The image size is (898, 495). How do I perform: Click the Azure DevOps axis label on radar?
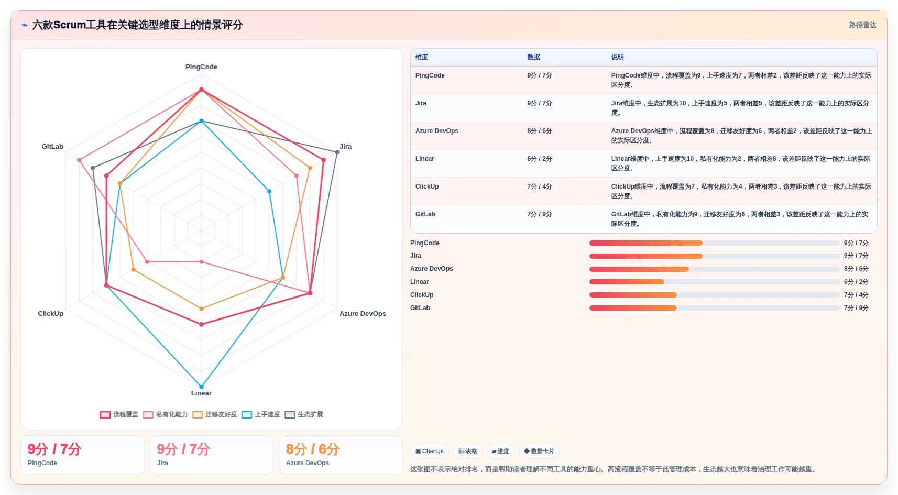pos(363,314)
